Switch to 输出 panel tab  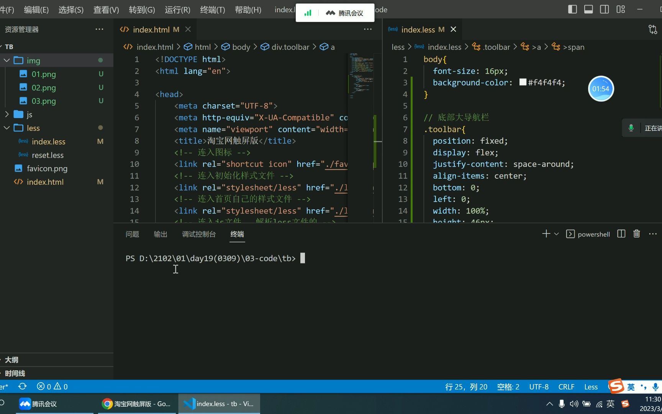click(161, 234)
